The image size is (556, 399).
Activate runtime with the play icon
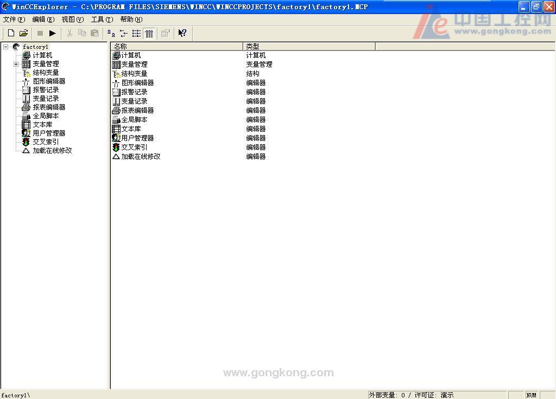[x=53, y=33]
